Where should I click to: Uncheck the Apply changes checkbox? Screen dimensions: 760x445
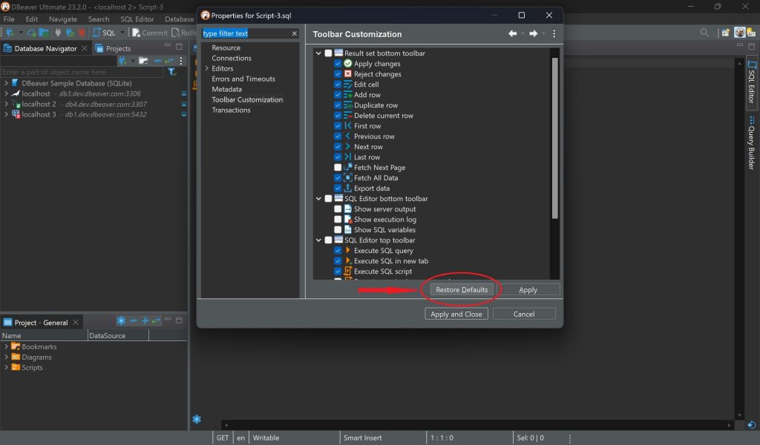[338, 64]
